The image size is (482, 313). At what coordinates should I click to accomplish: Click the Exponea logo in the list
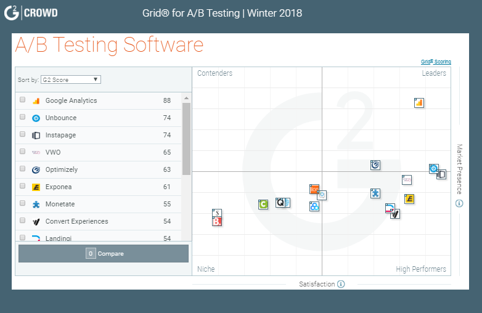coord(36,187)
